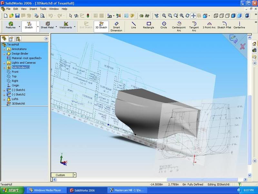Click the horizontal scrollbar thumb in viewport
The width and height of the screenshot is (258, 194).
click(202, 179)
